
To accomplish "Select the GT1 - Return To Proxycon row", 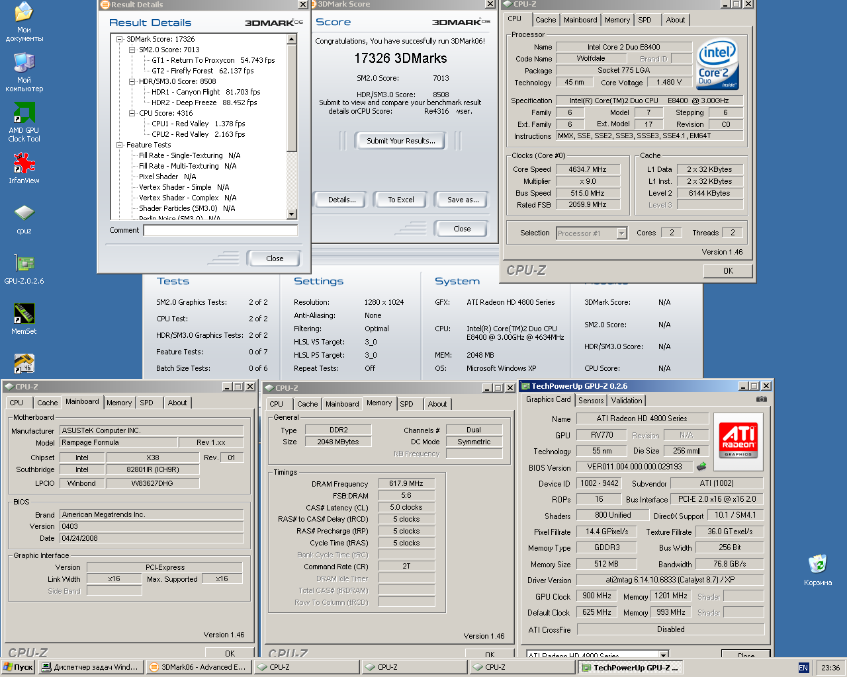I will point(213,60).
